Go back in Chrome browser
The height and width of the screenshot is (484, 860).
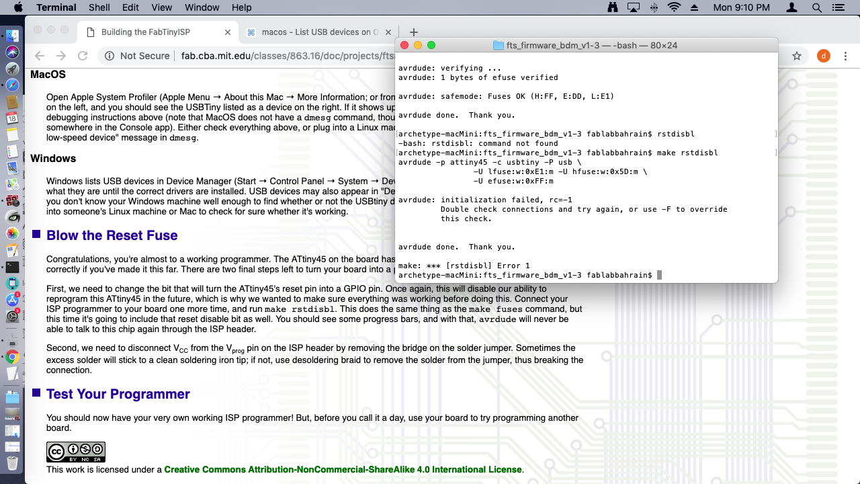(x=40, y=56)
